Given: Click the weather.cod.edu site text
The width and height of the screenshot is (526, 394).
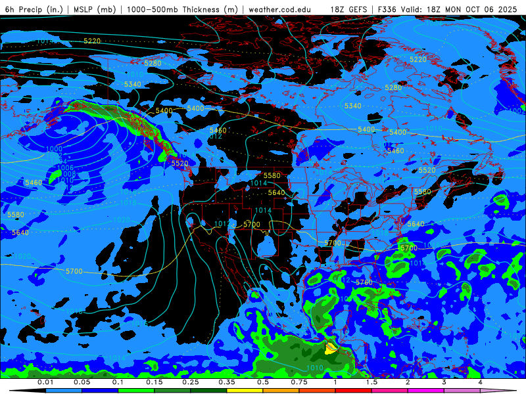Looking at the screenshot, I should (279, 9).
